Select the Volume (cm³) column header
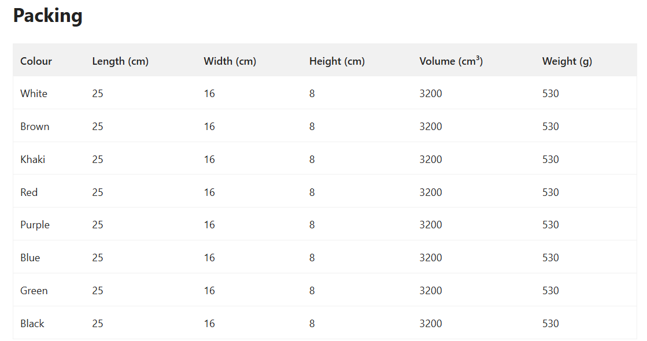The width and height of the screenshot is (647, 341). pyautogui.click(x=451, y=61)
